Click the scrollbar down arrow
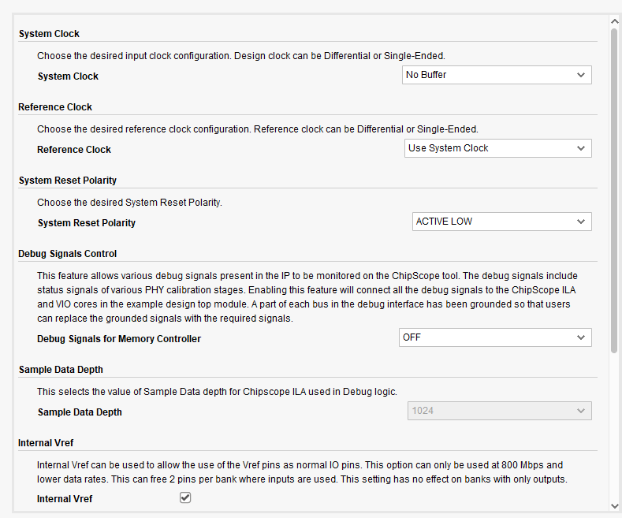 [x=614, y=505]
